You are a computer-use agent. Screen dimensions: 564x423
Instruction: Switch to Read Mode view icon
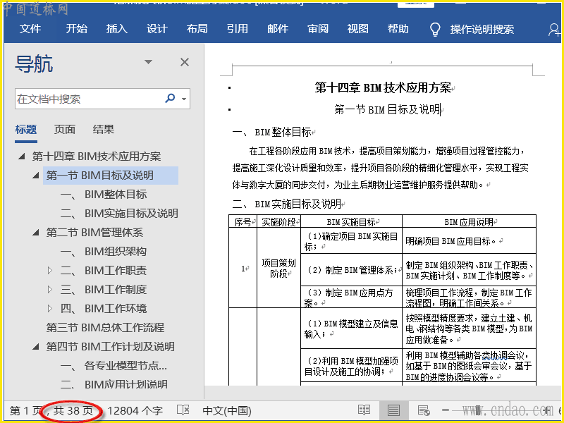point(364,410)
